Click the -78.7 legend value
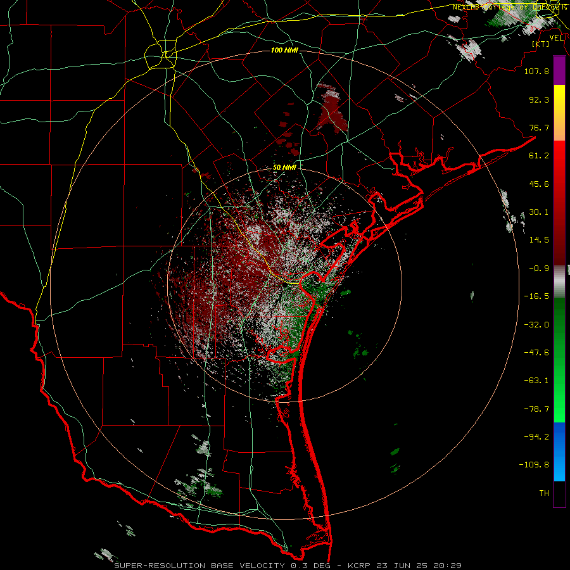 click(x=536, y=409)
